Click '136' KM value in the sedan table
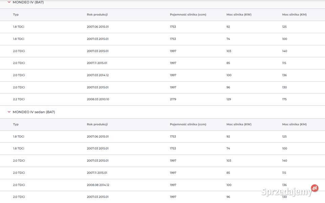The width and height of the screenshot is (325, 203). [284, 185]
